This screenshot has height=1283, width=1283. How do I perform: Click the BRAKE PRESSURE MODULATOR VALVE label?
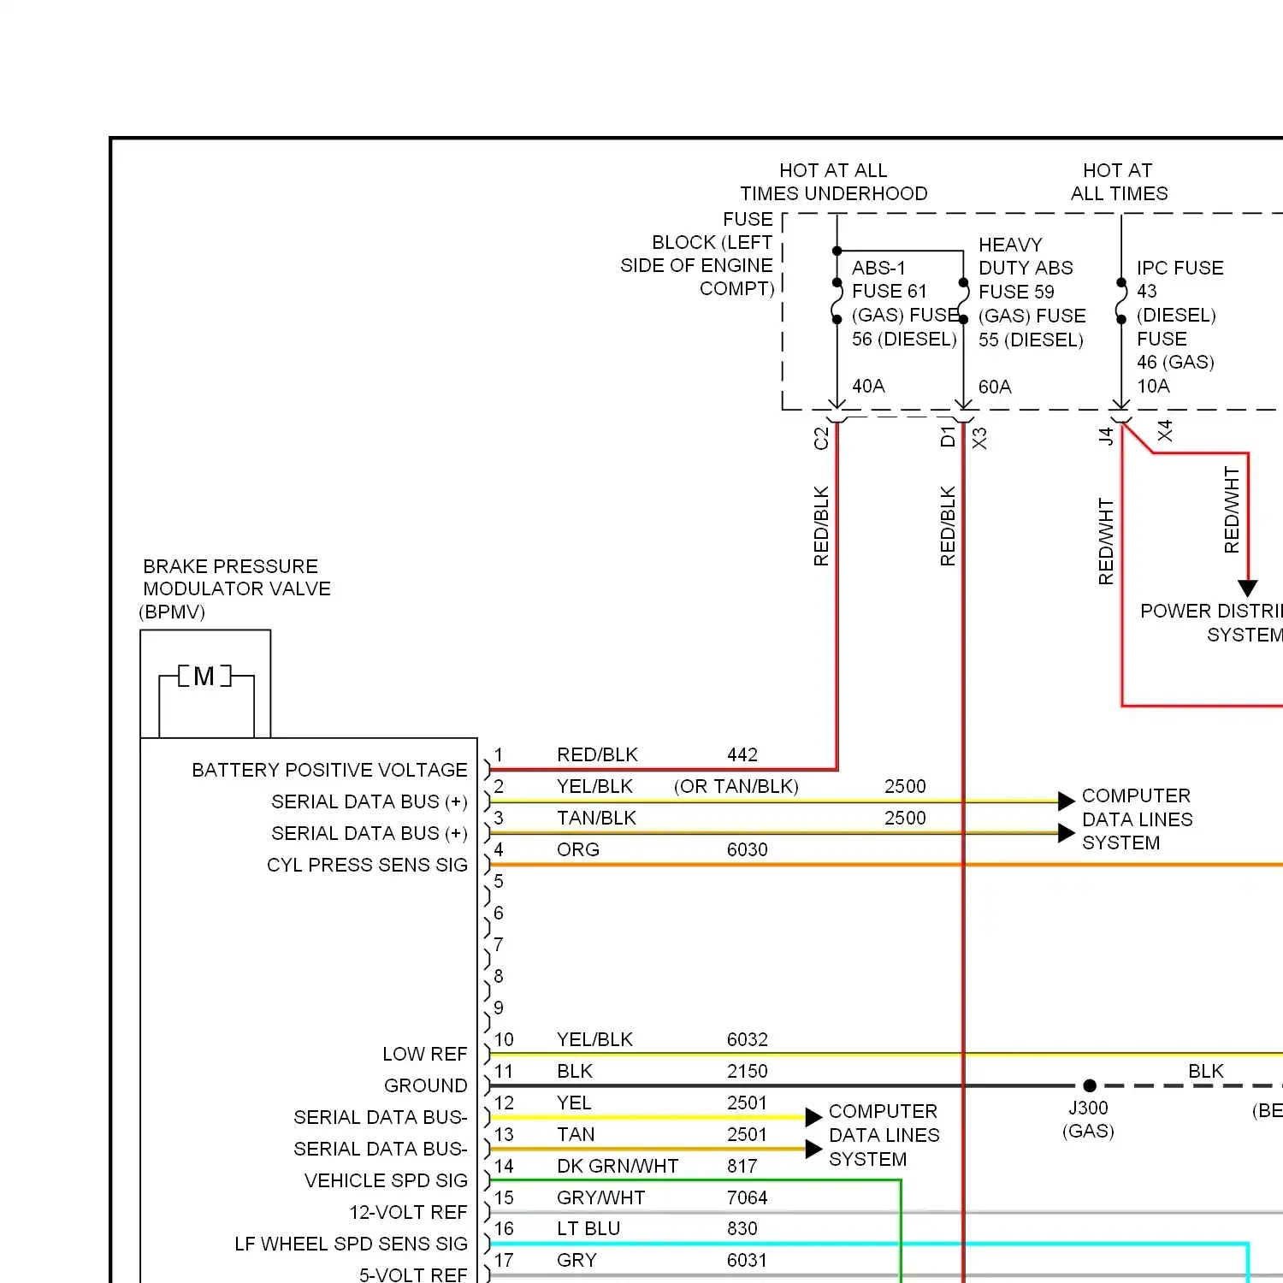point(235,589)
